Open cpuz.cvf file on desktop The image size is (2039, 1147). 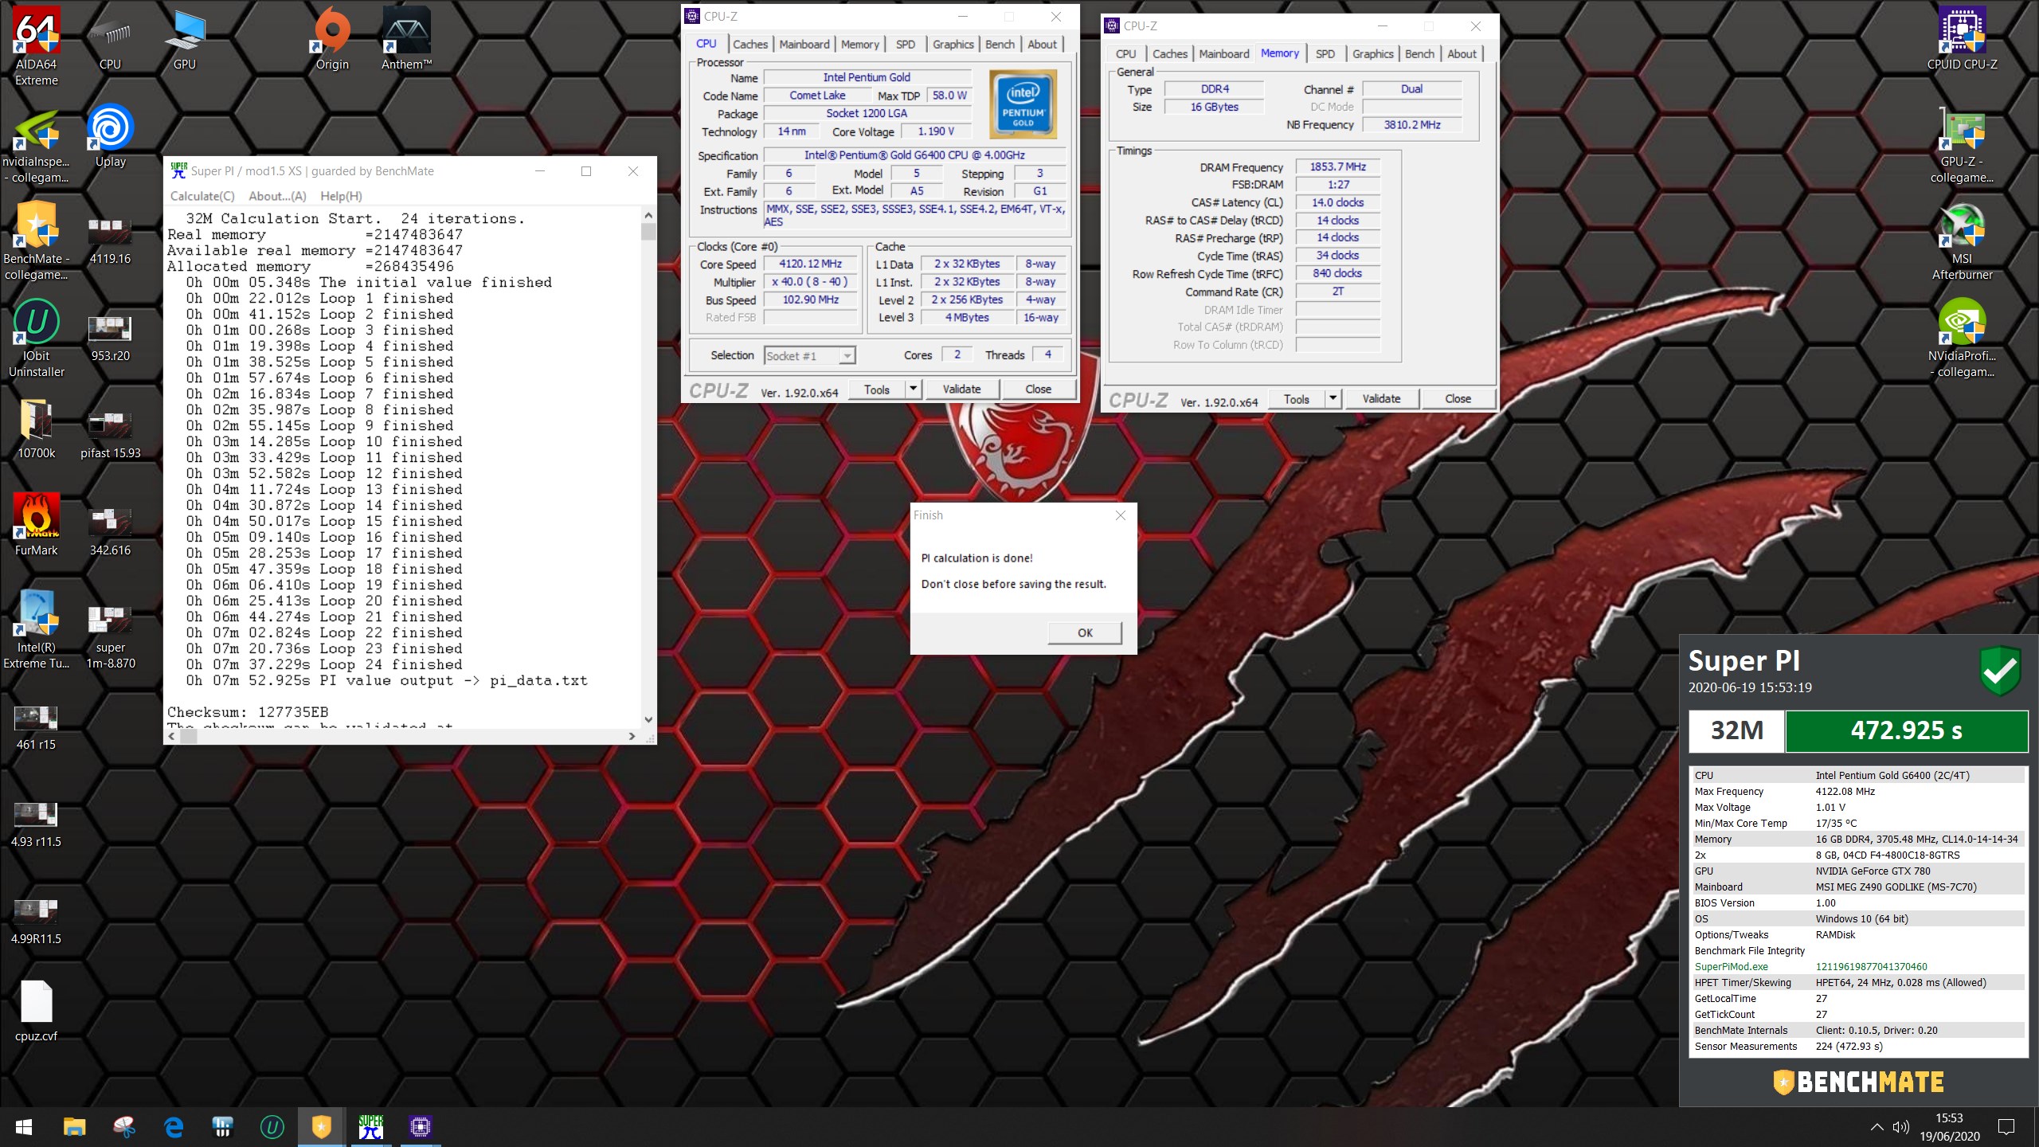[37, 1012]
